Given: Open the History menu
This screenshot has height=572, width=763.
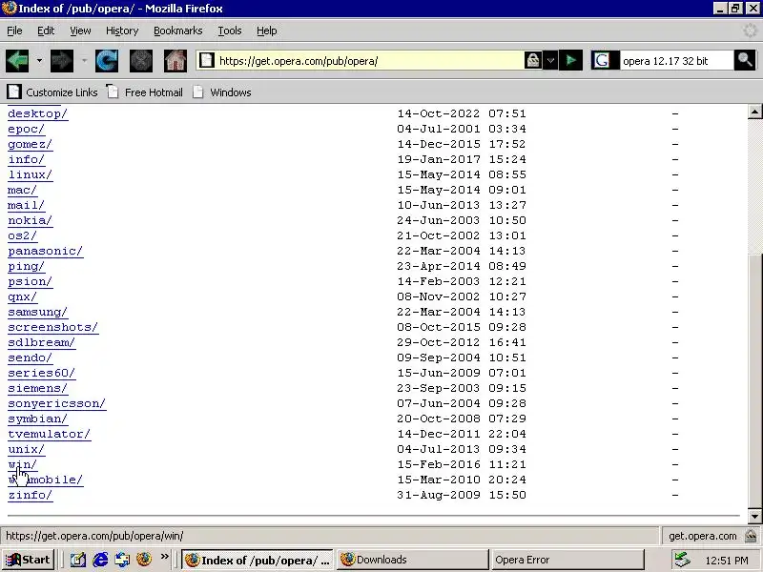Looking at the screenshot, I should (x=122, y=31).
